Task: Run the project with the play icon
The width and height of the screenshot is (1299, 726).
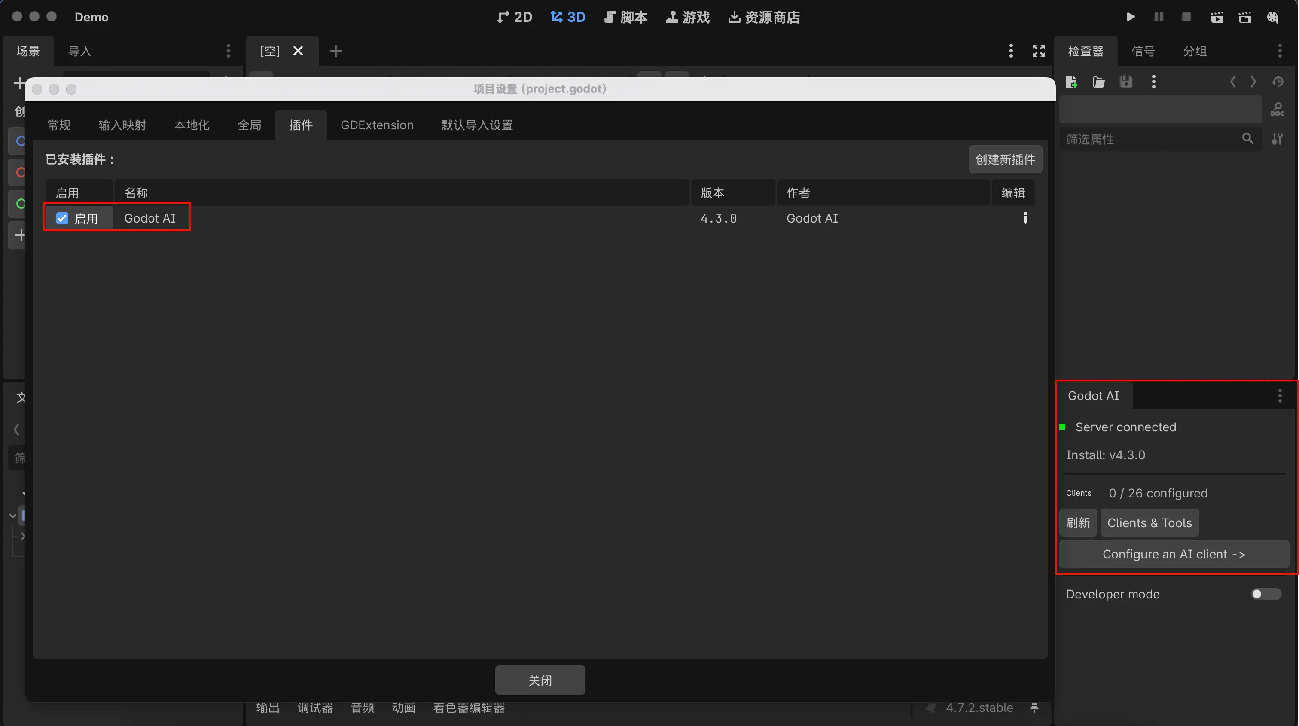Action: point(1131,17)
